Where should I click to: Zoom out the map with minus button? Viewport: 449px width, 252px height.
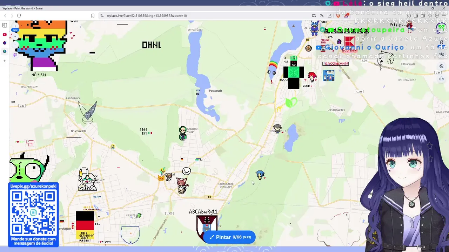point(15,45)
